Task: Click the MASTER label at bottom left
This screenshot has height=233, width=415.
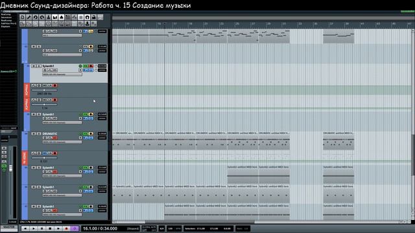Action: [9, 227]
